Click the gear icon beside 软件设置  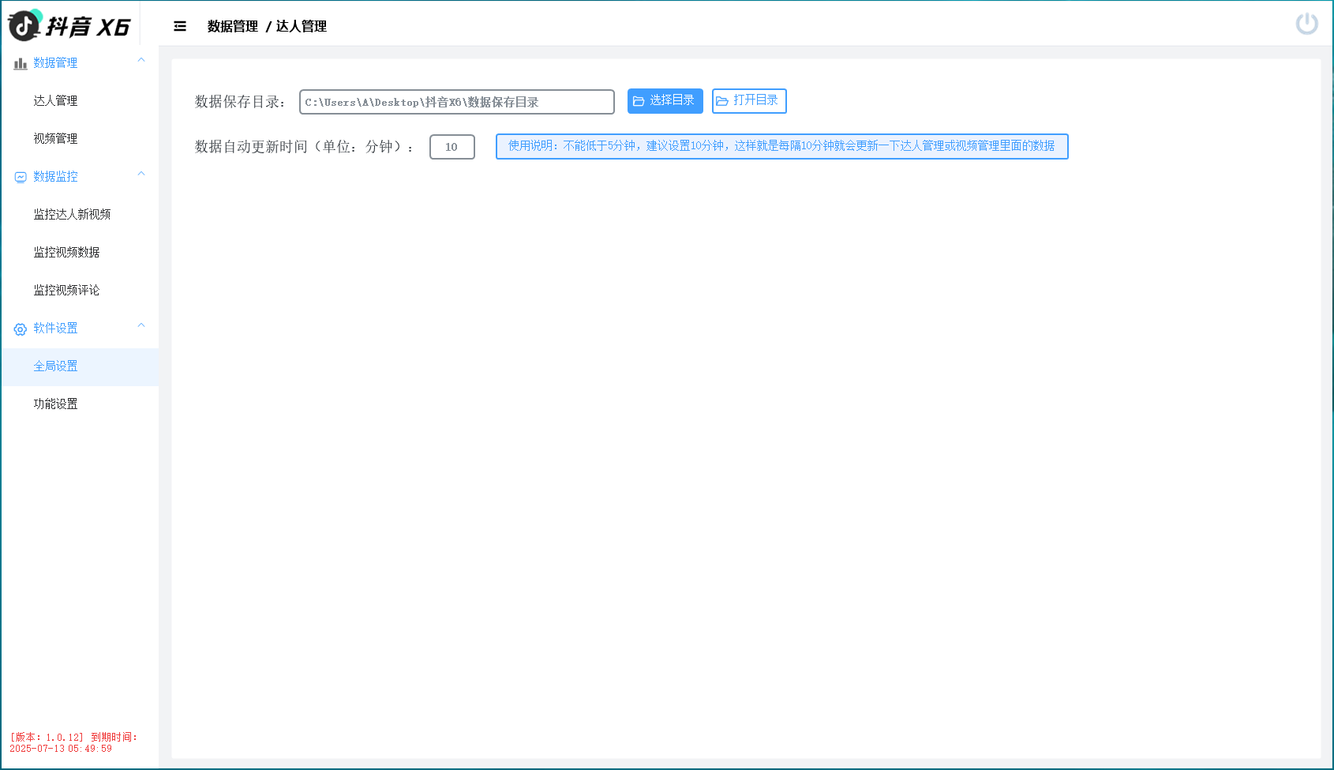[21, 329]
